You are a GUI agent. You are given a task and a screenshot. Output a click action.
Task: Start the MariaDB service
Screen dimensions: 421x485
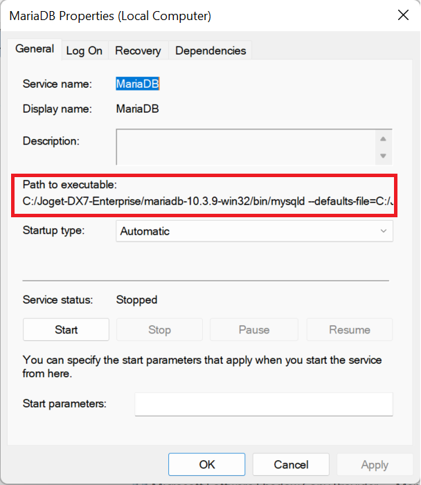pos(66,330)
